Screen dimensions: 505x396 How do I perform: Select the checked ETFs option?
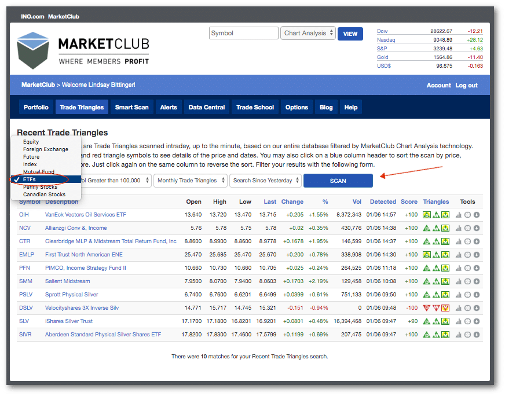46,179
